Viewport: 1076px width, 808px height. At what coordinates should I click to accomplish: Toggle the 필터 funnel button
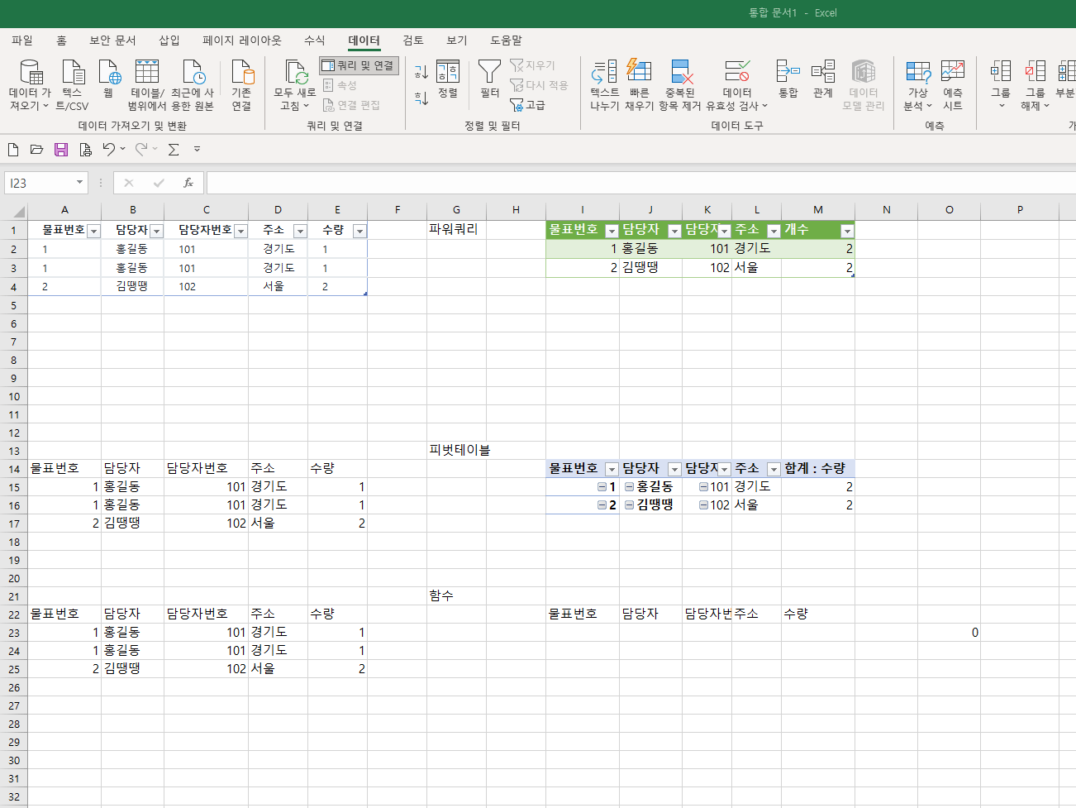click(x=489, y=73)
